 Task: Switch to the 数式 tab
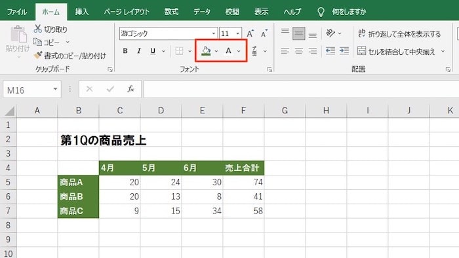171,12
